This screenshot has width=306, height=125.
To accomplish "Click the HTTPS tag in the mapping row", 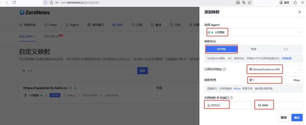I will [55, 95].
